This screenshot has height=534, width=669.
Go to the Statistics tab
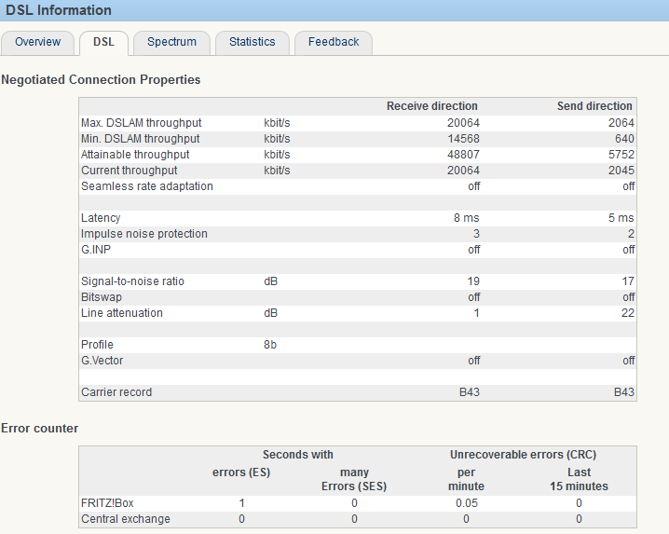click(252, 42)
